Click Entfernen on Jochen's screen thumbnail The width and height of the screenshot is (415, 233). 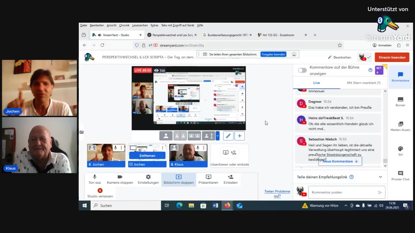pos(147,156)
